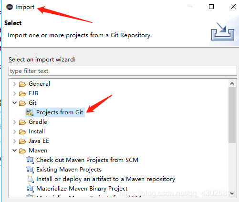239x202 pixels.
Task: Expand the Java EE category
Action: point(14,141)
